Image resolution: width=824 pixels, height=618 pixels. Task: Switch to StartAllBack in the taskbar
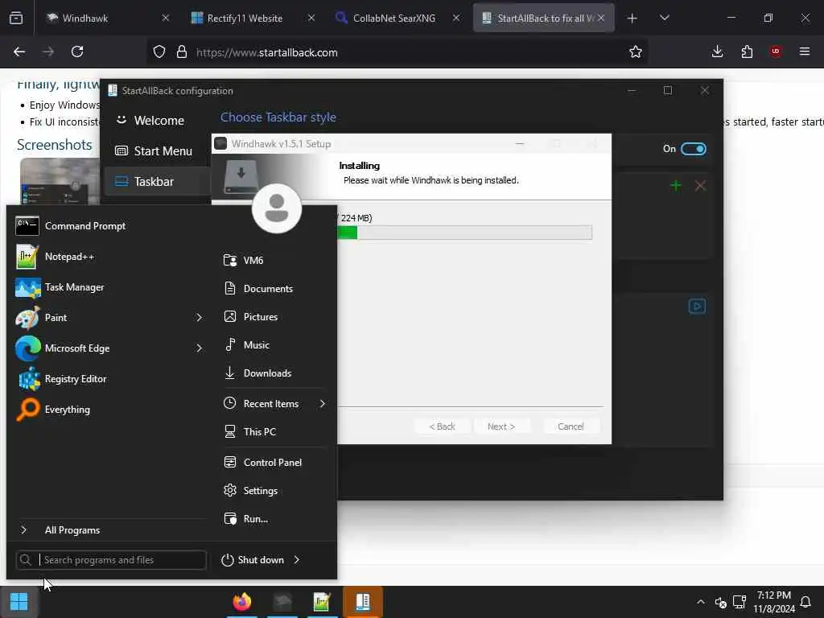[363, 602]
